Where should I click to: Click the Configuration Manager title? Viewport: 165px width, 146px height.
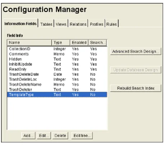tap(45, 9)
